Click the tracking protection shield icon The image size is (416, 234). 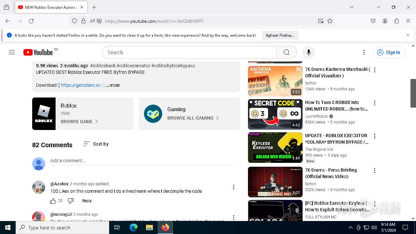74,21
